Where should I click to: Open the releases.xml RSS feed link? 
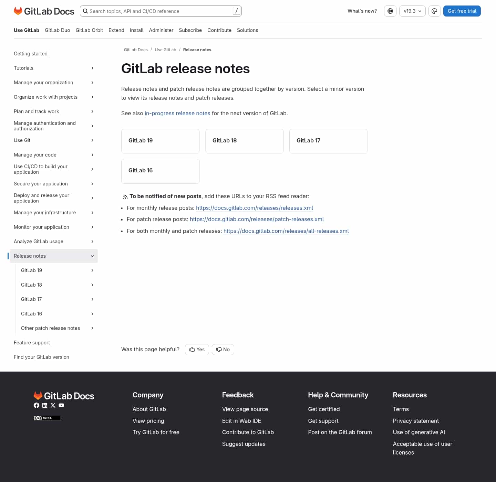(x=255, y=208)
